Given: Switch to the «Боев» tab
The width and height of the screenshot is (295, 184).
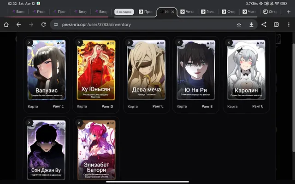Looking at the screenshot, I should [18, 11].
